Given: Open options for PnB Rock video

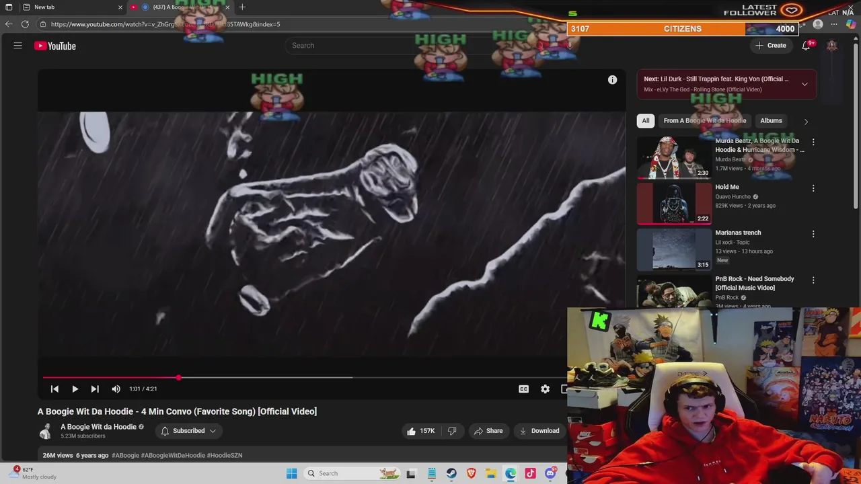Looking at the screenshot, I should click(x=813, y=280).
